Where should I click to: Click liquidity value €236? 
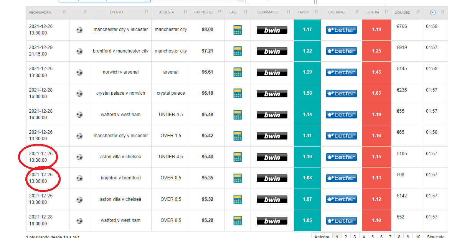pyautogui.click(x=402, y=90)
